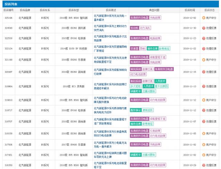Open complaint summary about EU系列无法充电一直未解决
Viewport: 221px width, 169px height.
coord(110,18)
